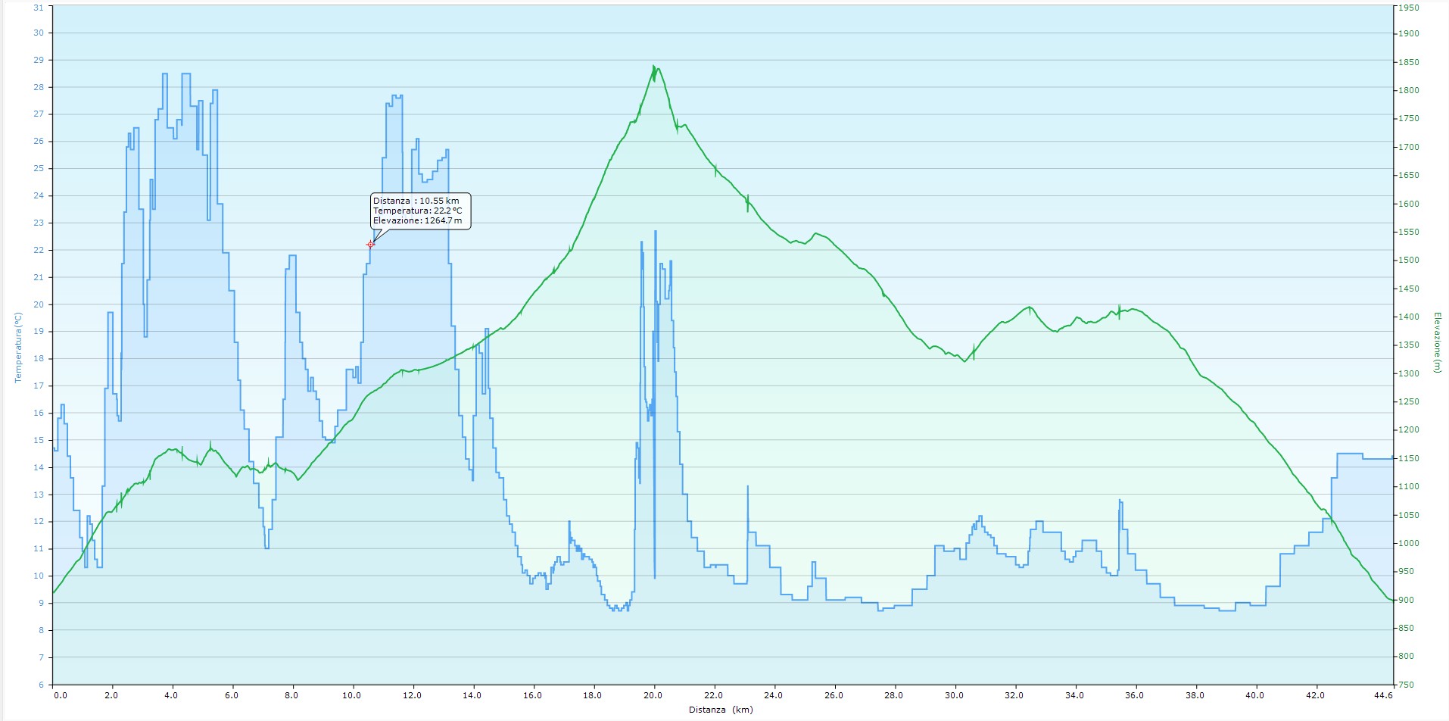Click the 'Elevazione: 1264.7 m' line in the tooltip
Image resolution: width=1449 pixels, height=721 pixels.
[x=417, y=221]
